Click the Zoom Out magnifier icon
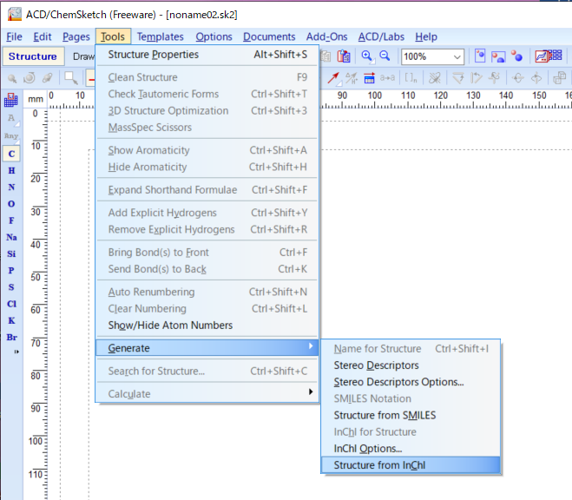 tap(385, 56)
